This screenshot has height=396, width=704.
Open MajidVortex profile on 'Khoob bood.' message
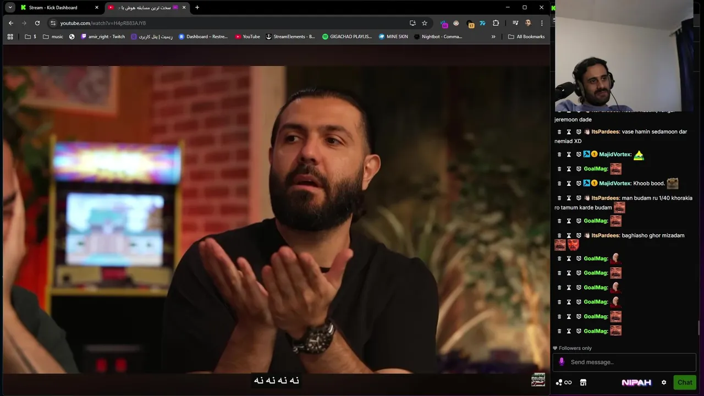615,184
